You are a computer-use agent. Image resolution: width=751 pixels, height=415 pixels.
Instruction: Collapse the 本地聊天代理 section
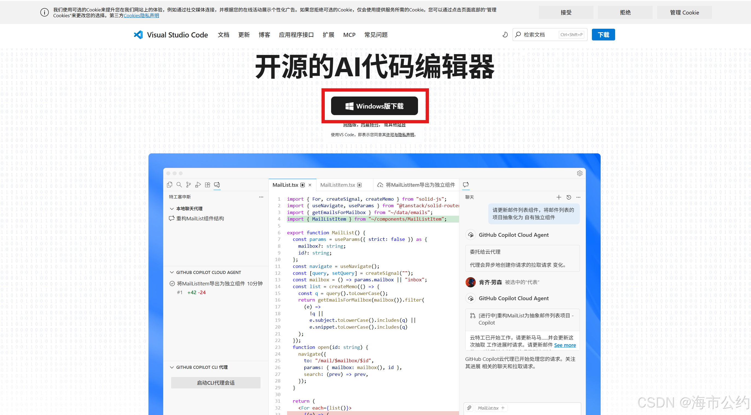pyautogui.click(x=172, y=209)
